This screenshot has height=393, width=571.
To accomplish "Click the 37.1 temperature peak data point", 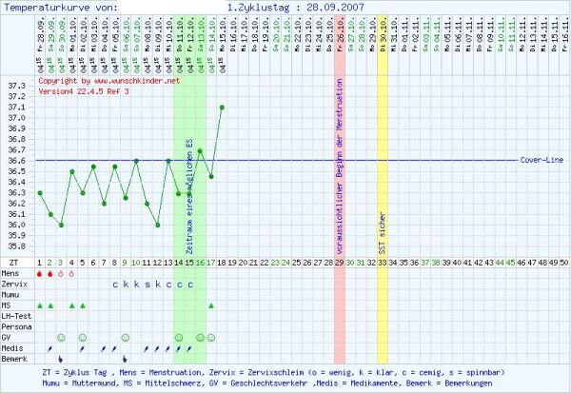I will [222, 108].
